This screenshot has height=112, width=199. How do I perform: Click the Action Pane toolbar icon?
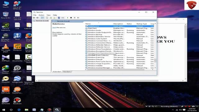pos(62,18)
